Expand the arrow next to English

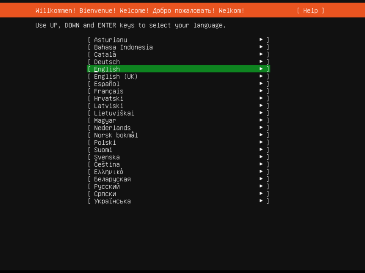(261, 69)
